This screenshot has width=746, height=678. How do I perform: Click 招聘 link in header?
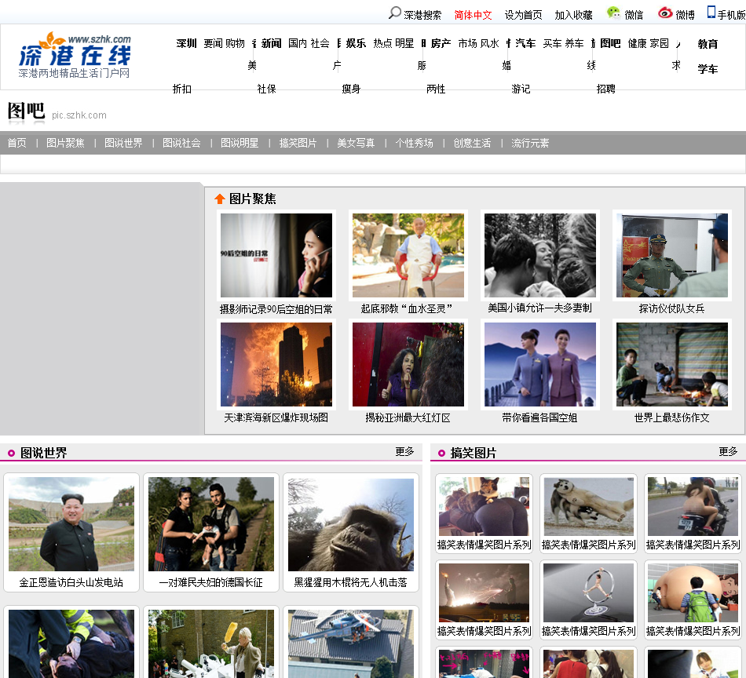tap(605, 89)
